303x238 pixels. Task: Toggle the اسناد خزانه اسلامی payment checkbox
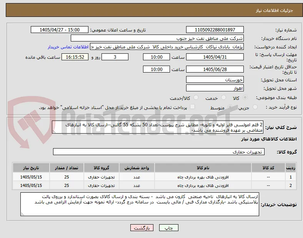coord(192,107)
